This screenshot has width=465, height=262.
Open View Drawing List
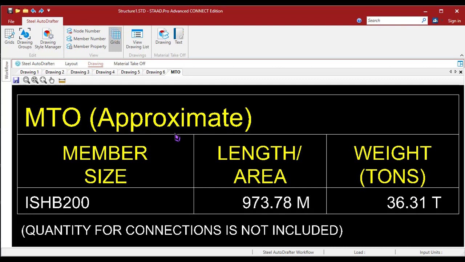click(x=137, y=39)
